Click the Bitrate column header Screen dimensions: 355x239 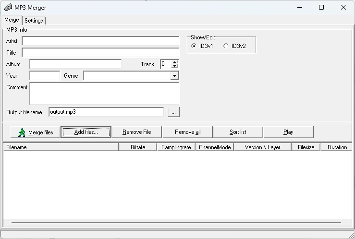click(138, 147)
